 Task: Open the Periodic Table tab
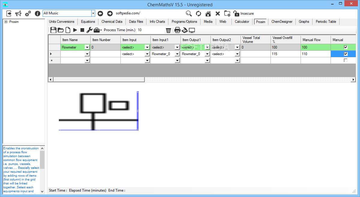click(326, 22)
